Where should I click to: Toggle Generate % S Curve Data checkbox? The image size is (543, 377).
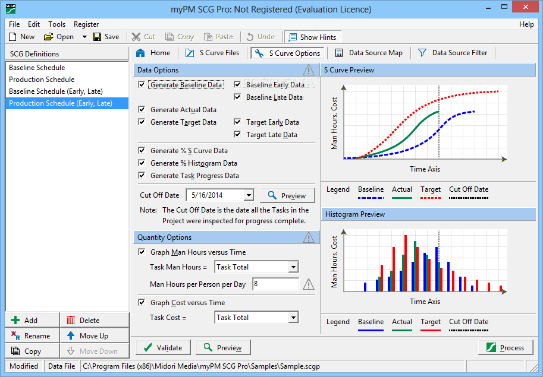(x=142, y=150)
